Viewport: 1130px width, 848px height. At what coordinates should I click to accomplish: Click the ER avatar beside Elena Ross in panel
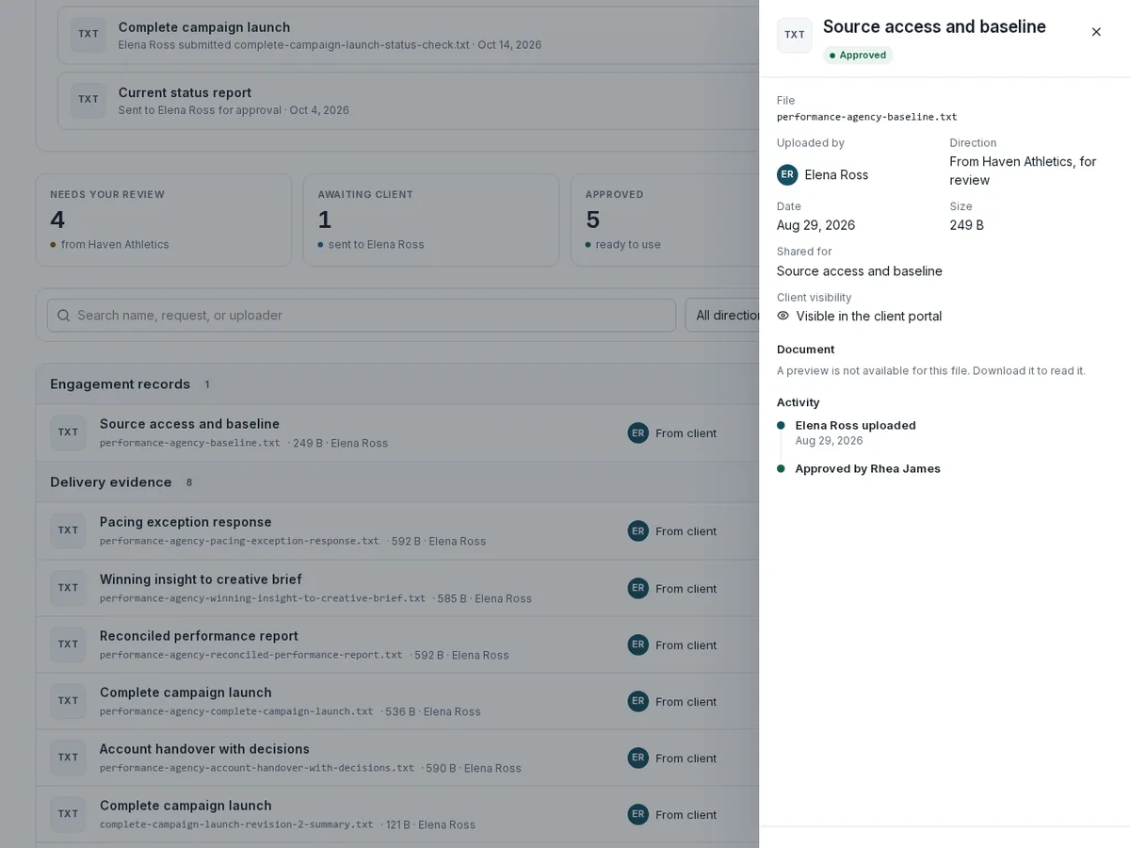(787, 174)
